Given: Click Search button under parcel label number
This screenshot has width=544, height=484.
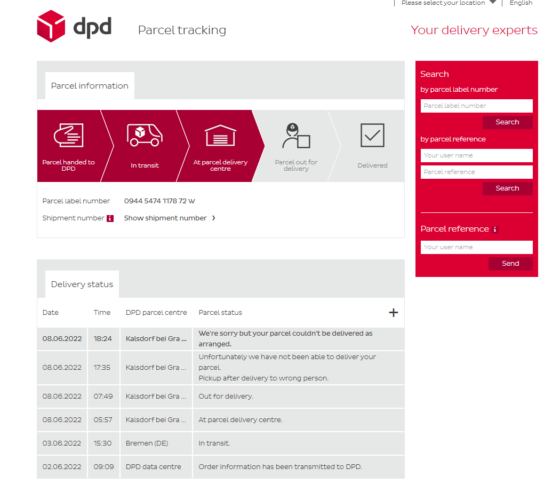Looking at the screenshot, I should click(507, 122).
